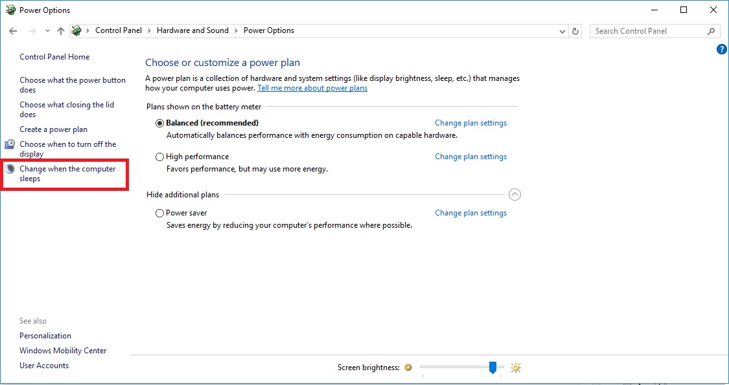Click the search magnifier icon
Image resolution: width=729 pixels, height=385 pixels.
711,31
